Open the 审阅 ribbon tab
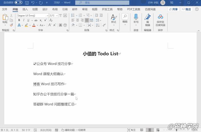Image resolution: width=201 pixels, height=132 pixels. pyautogui.click(x=85, y=9)
